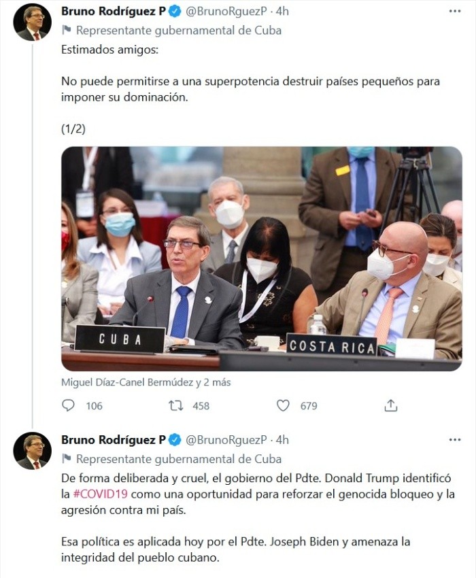Open @BrunoRguezP handle in first tweet
This screenshot has width=476, height=578.
click(226, 12)
